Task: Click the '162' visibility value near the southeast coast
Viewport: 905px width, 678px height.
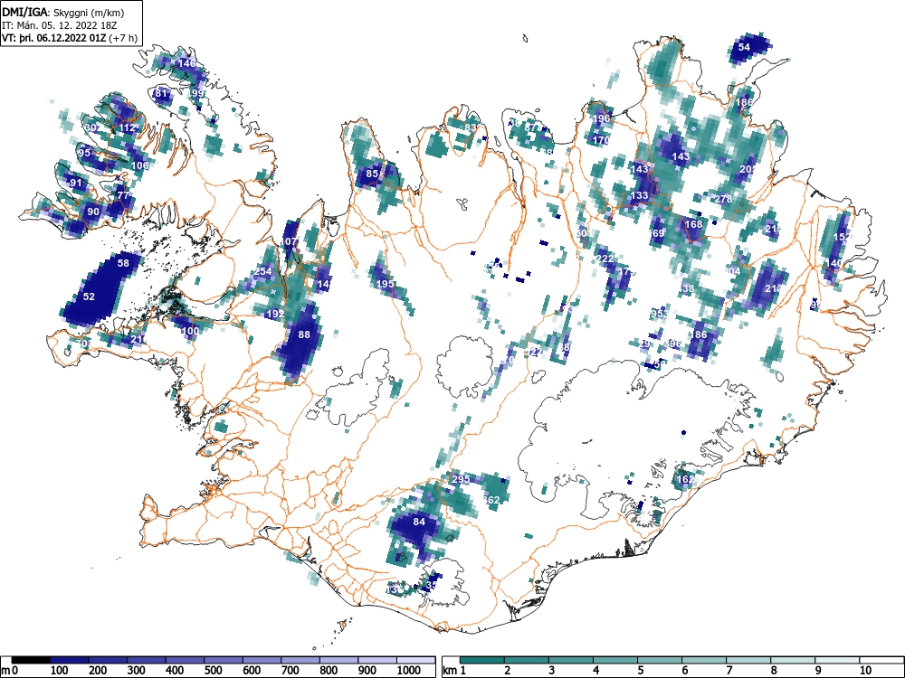Action: (685, 480)
